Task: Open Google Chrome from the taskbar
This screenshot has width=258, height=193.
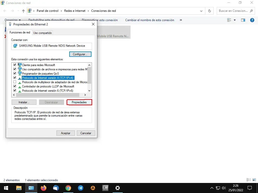Action: click(x=68, y=188)
